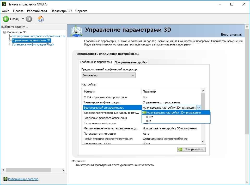Click left panel scroll left arrow
Image resolution: width=250 pixels, height=185 pixels.
point(3,170)
